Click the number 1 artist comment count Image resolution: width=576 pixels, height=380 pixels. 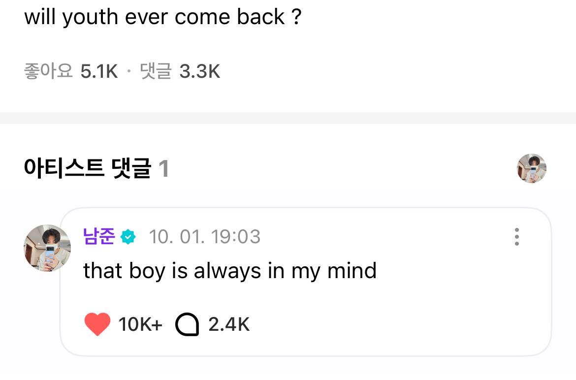pyautogui.click(x=164, y=169)
